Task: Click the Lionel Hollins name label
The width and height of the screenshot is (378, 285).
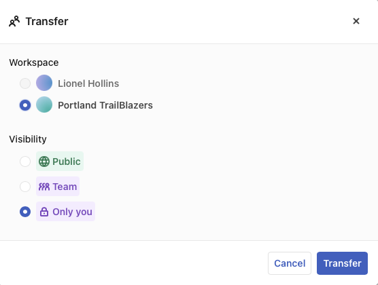Action: click(x=88, y=83)
